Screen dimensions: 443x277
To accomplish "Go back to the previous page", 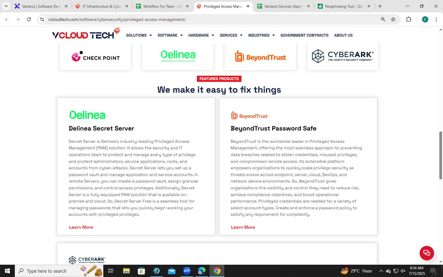I will pyautogui.click(x=7, y=19).
